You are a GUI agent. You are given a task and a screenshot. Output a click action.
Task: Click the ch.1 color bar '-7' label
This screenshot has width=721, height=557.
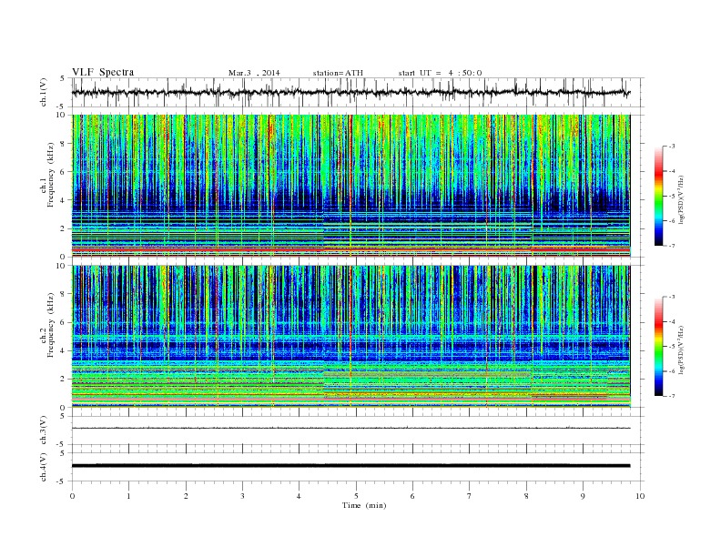click(672, 246)
